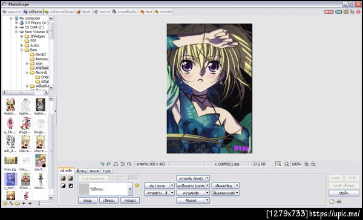Open the No Frame dropdown list
Image resolution: width=363 pixels, height=220 pixels.
pos(130,189)
